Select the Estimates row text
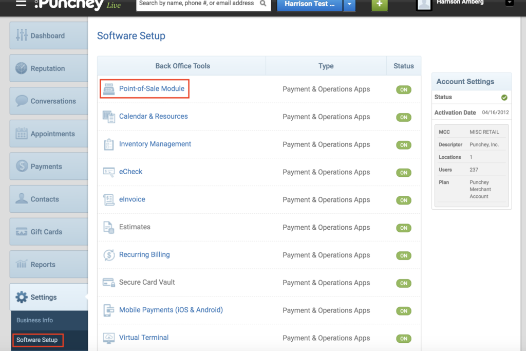This screenshot has height=351, width=526. pyautogui.click(x=135, y=227)
